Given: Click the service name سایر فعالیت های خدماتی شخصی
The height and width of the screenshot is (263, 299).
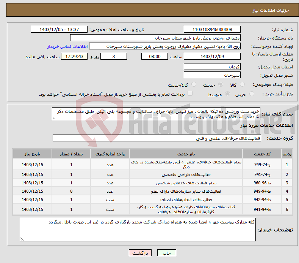Looking at the screenshot, I should coord(186,183).
